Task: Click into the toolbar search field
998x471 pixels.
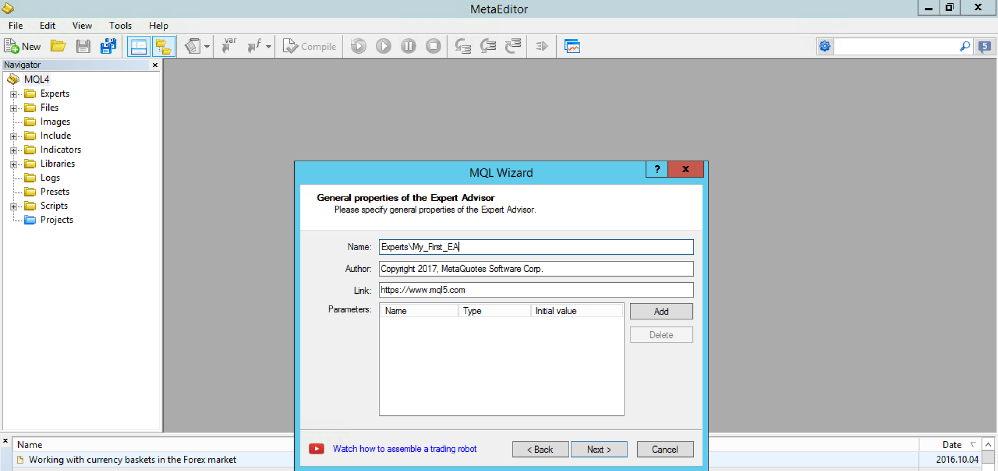Action: click(x=896, y=46)
